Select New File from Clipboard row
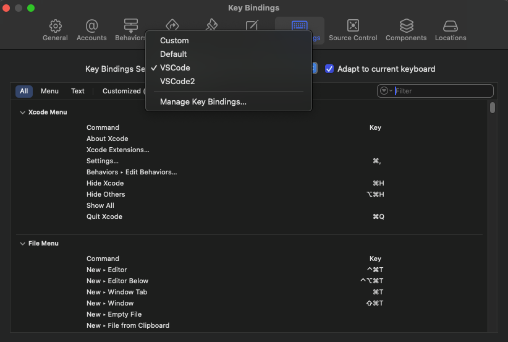The height and width of the screenshot is (342, 508). [249, 325]
